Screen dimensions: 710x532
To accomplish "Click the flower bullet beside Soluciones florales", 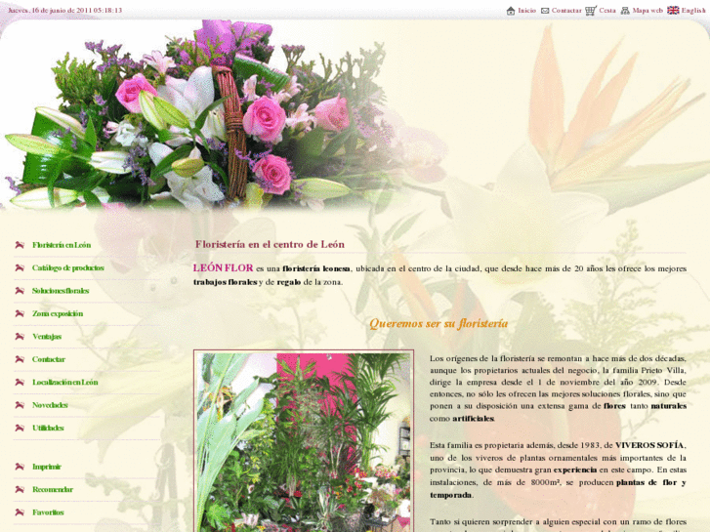I will click(x=20, y=291).
